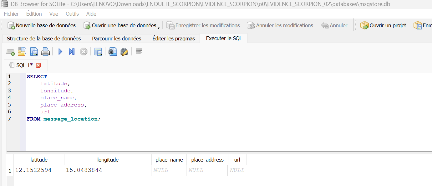Click the place_address column header

[207, 160]
